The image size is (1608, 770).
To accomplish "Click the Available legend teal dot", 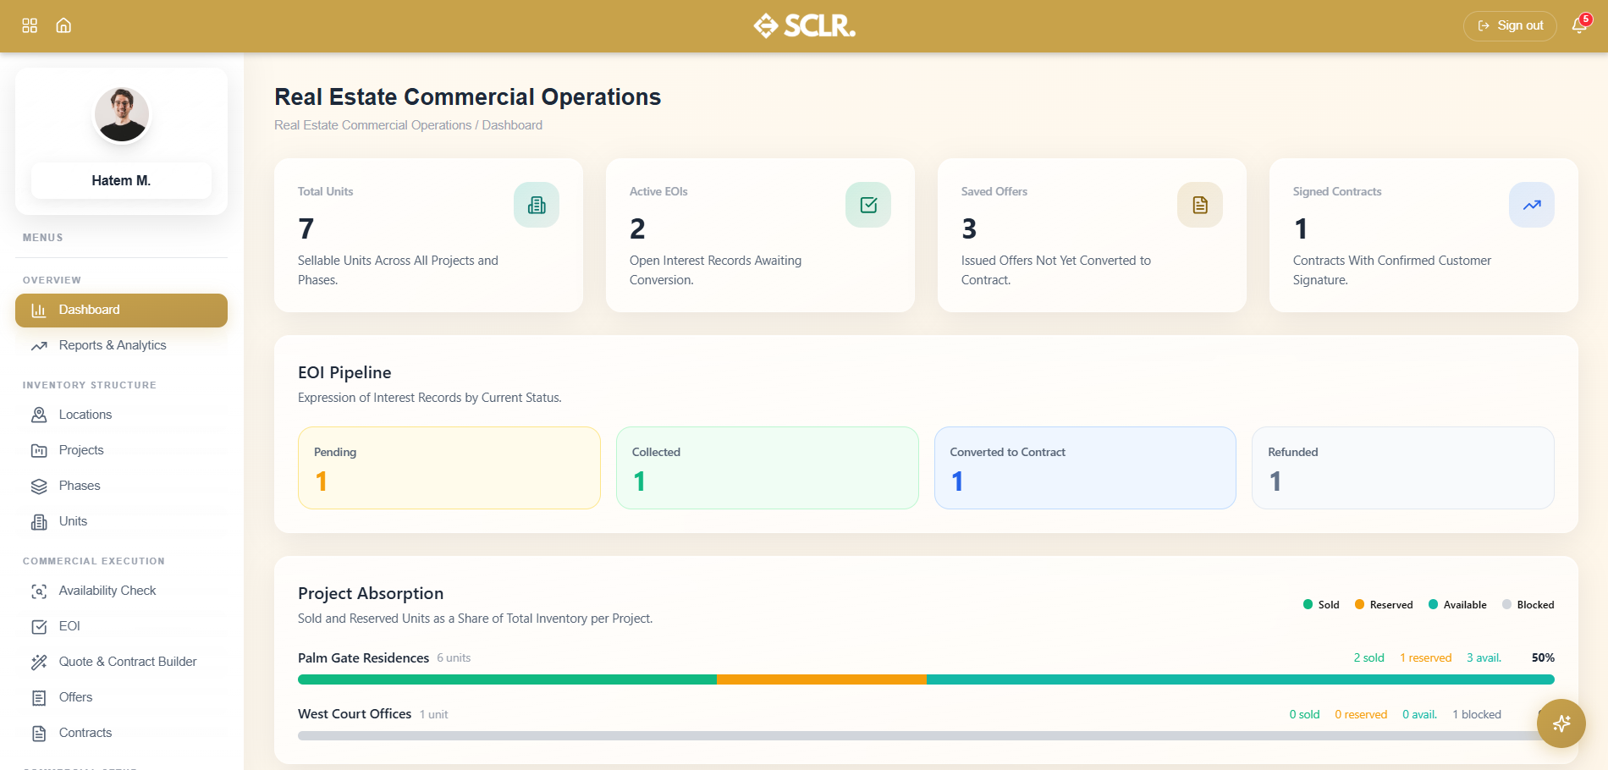I will pos(1434,604).
